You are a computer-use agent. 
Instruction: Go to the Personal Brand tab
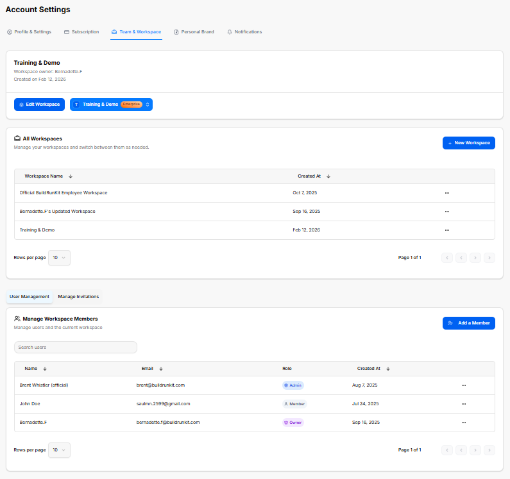pos(194,32)
